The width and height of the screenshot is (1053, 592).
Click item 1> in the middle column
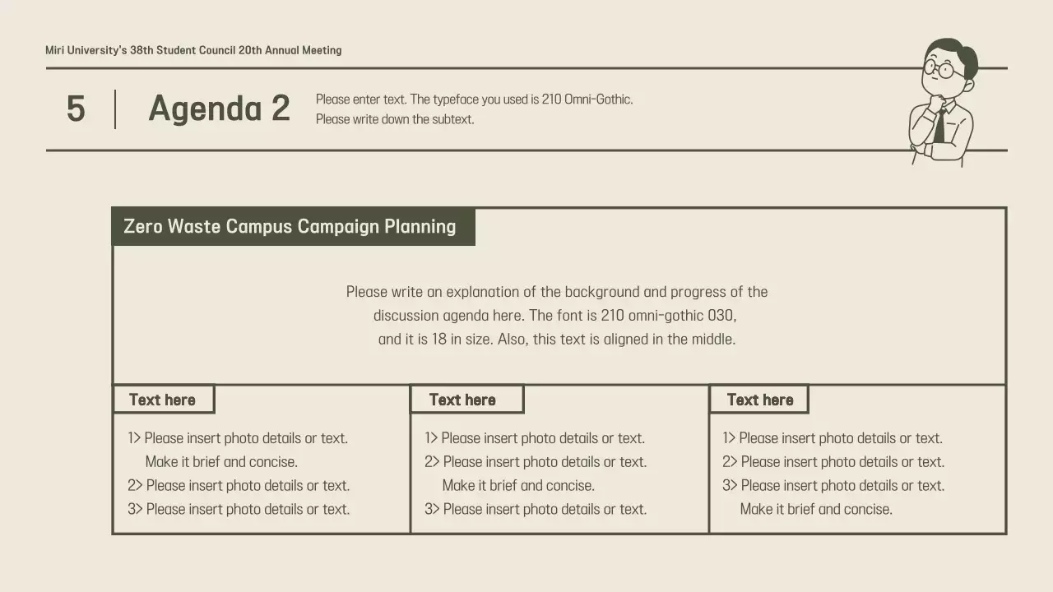coord(535,438)
